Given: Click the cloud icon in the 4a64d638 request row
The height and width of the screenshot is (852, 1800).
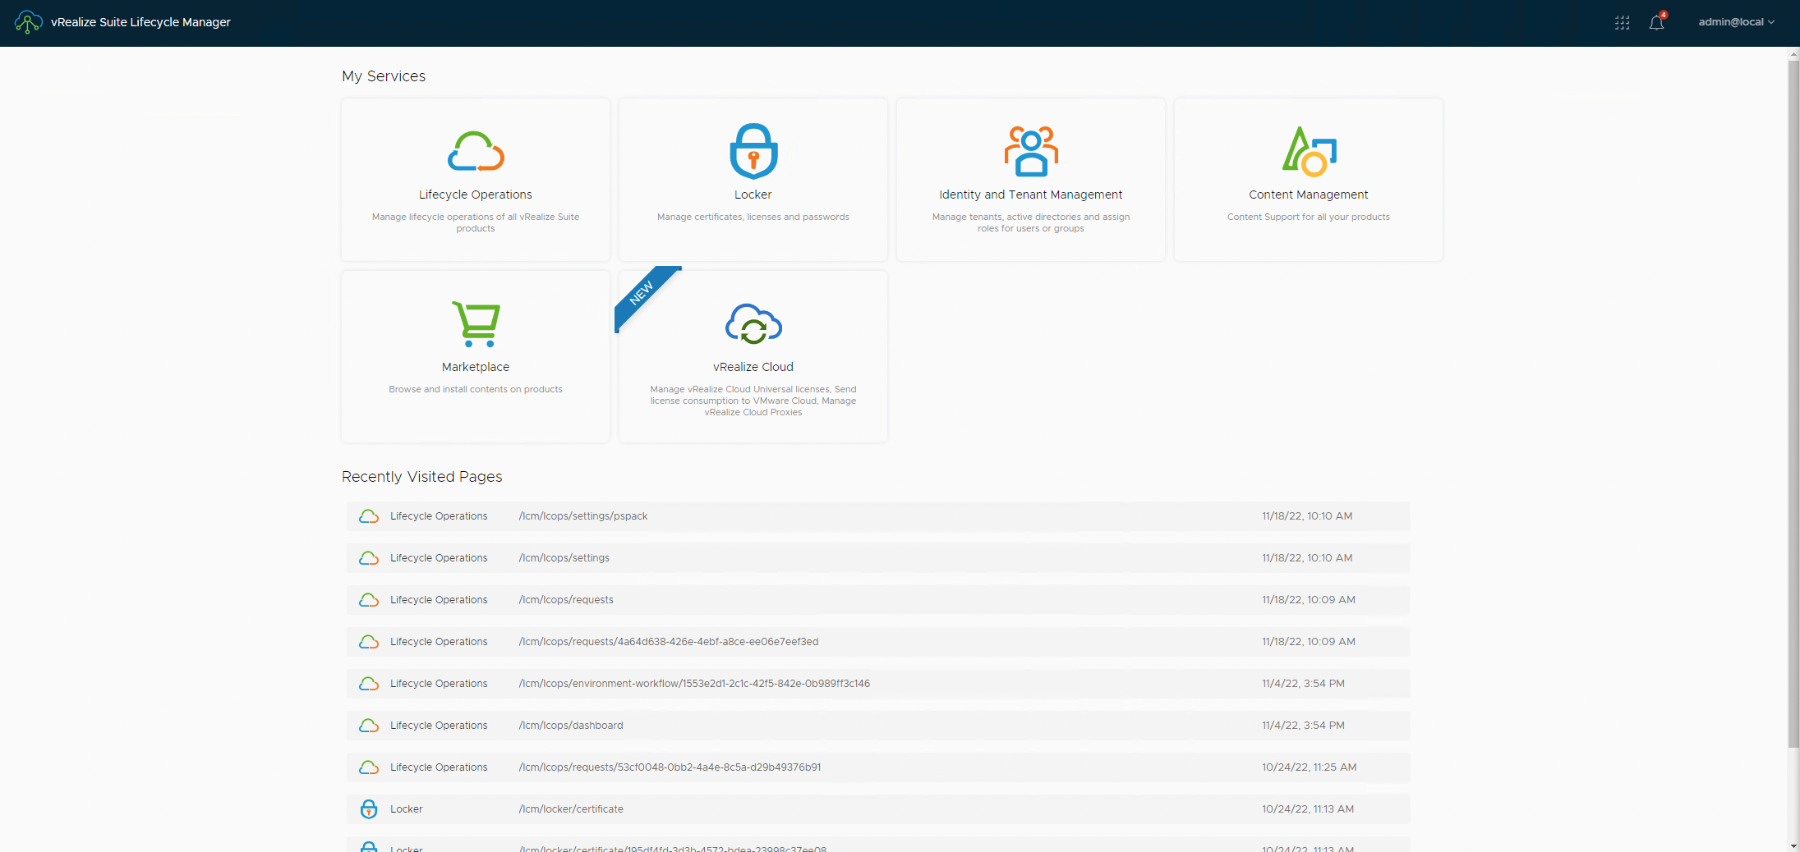Looking at the screenshot, I should point(369,642).
